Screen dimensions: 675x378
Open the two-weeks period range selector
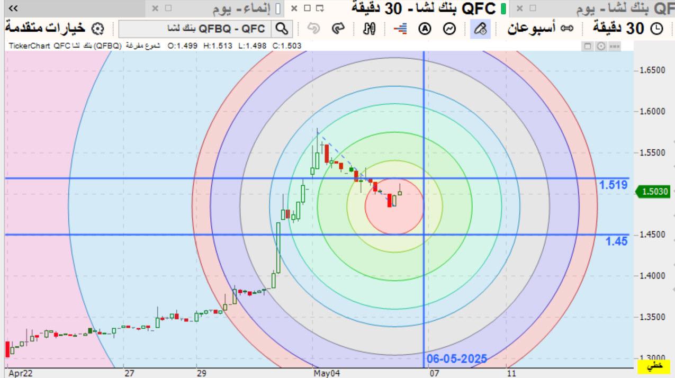[x=541, y=29]
